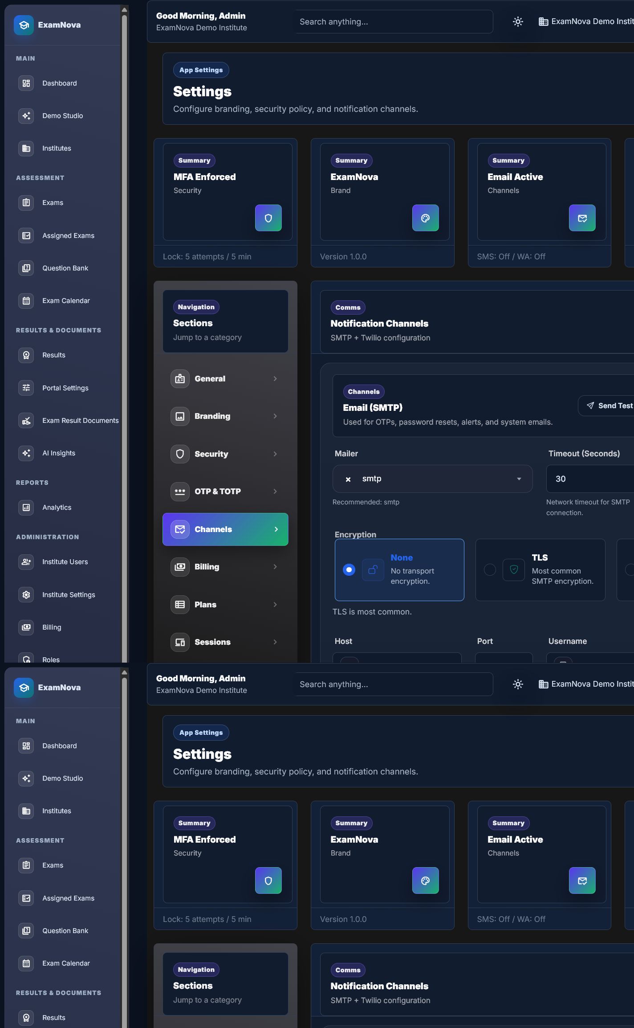Click the chevron on the Plans row

pyautogui.click(x=275, y=604)
